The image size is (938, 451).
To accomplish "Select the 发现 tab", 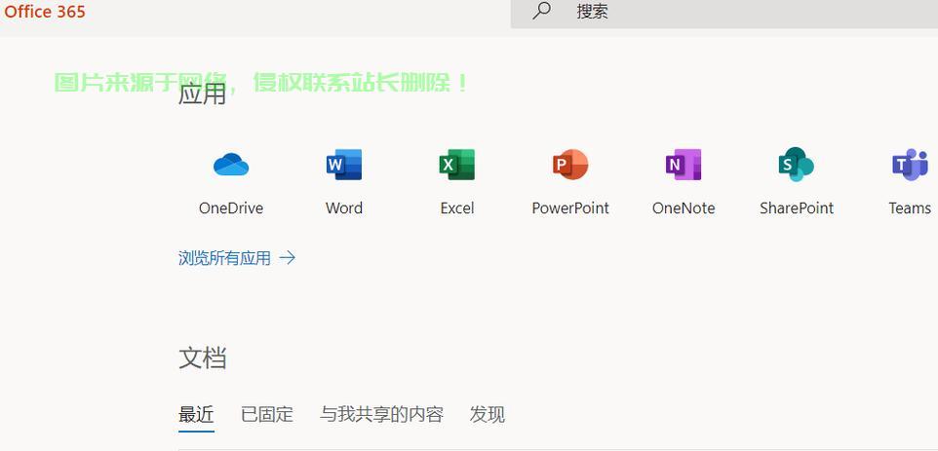I will coord(488,414).
